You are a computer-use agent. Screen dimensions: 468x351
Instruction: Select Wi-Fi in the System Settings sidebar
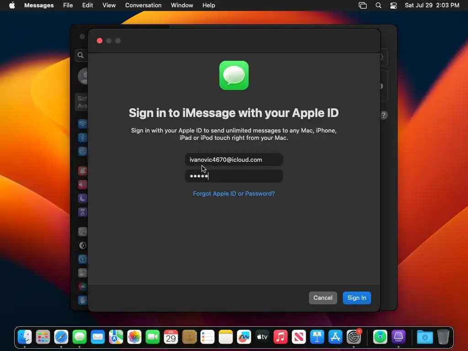click(83, 124)
